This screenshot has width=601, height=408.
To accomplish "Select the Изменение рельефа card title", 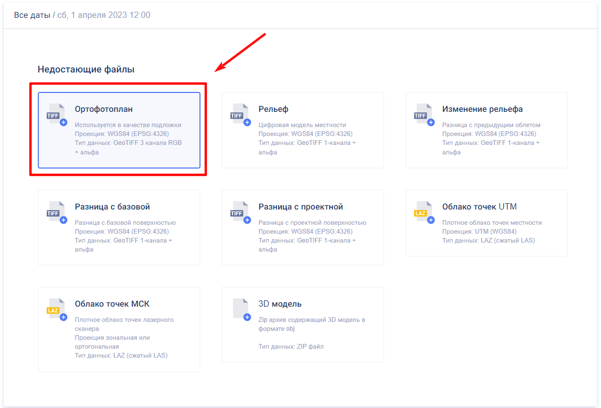I will 482,109.
